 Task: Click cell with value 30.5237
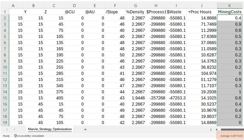tap(202, 104)
